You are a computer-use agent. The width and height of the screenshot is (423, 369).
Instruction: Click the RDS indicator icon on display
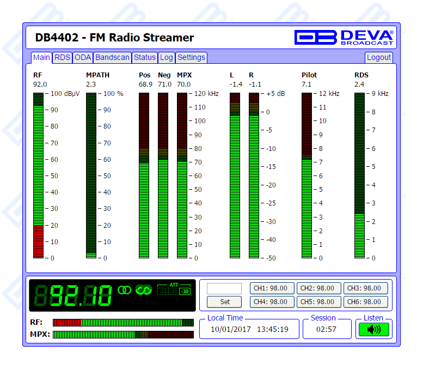point(143,290)
